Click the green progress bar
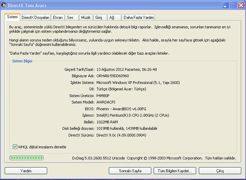The width and height of the screenshot is (246, 180). (26, 158)
